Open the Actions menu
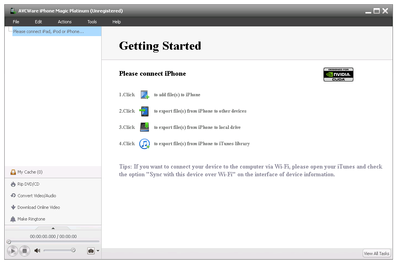 (65, 22)
